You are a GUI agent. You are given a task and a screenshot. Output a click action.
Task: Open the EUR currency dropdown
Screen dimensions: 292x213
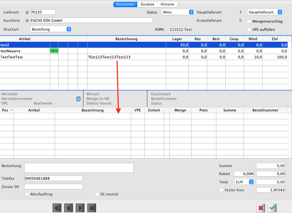(x=244, y=182)
